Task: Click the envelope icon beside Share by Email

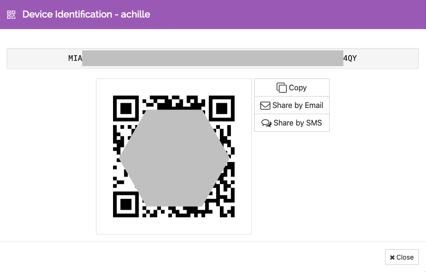Action: (265, 105)
